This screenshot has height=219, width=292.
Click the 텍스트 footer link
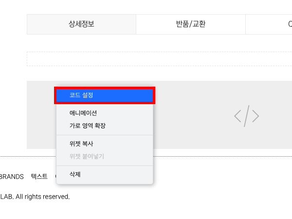(39, 177)
